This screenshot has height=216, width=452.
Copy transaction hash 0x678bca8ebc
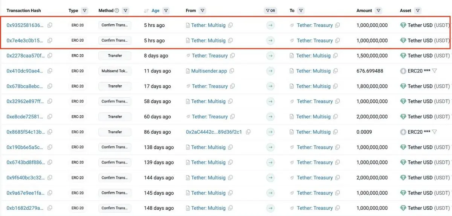click(x=50, y=86)
